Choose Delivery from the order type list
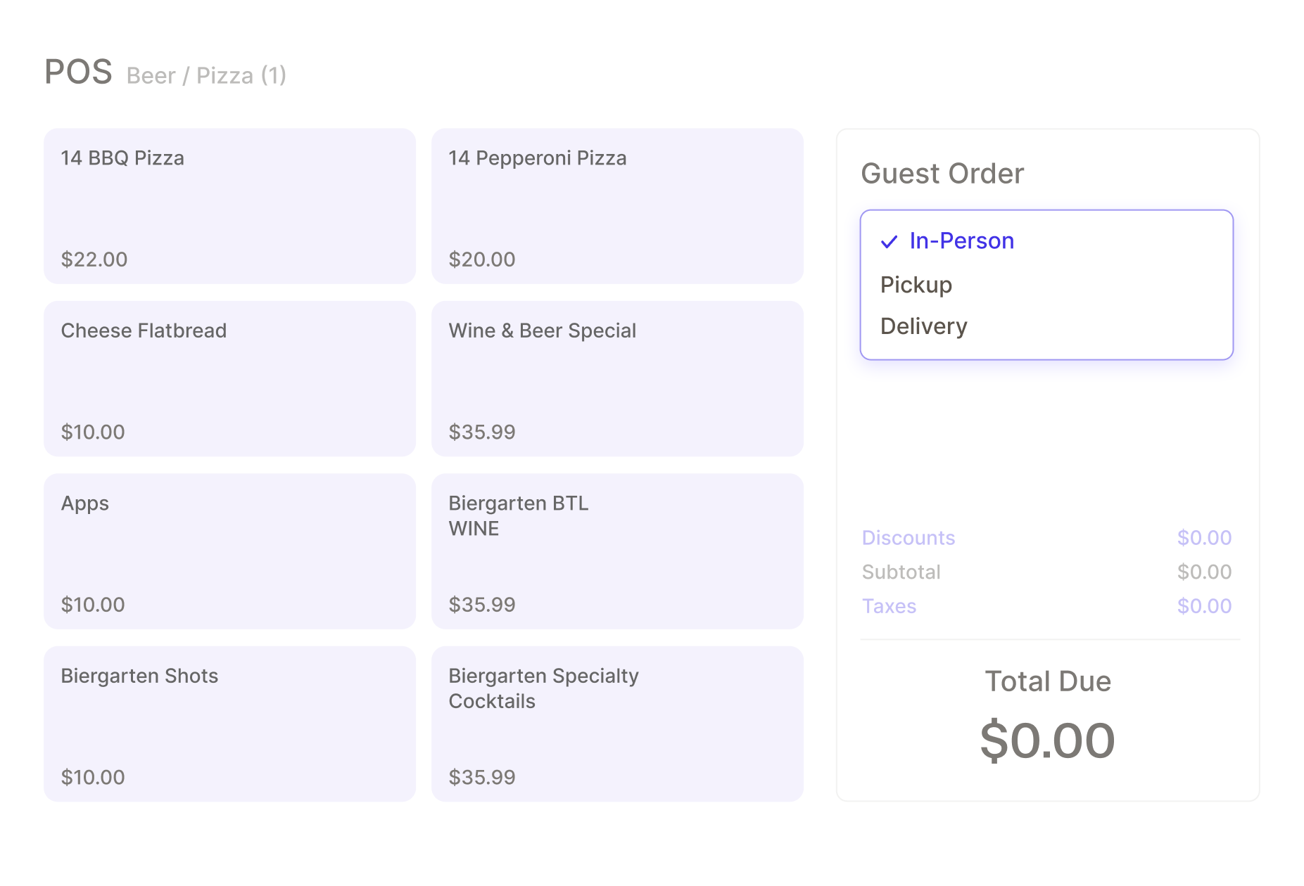The width and height of the screenshot is (1304, 886). (923, 326)
